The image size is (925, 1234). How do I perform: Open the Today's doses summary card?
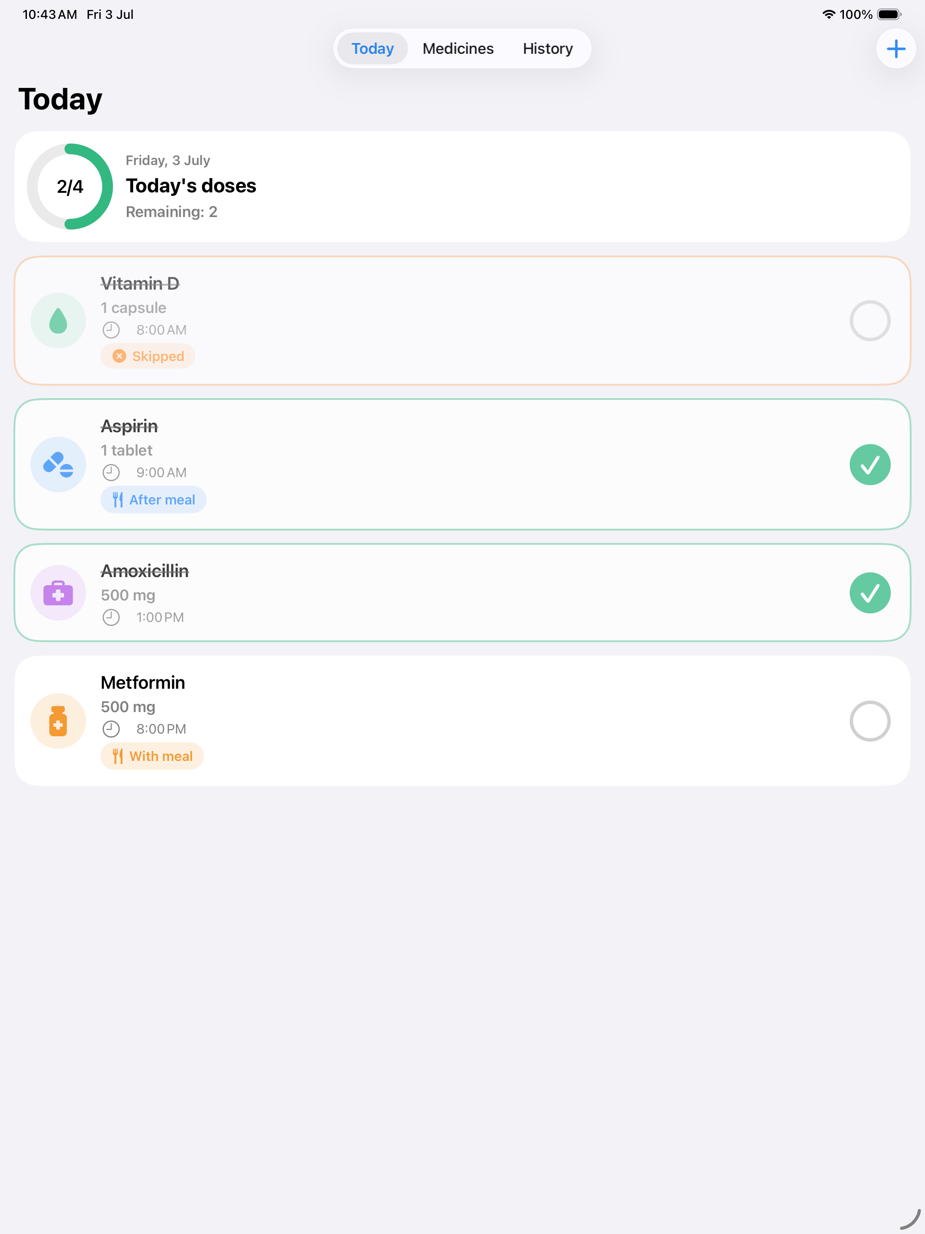[x=462, y=187]
